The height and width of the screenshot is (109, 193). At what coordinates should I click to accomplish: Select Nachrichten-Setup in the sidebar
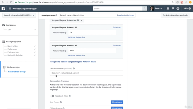tap(17, 72)
